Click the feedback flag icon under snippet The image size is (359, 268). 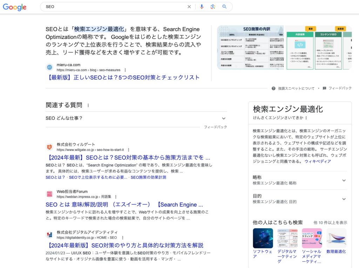324,88
